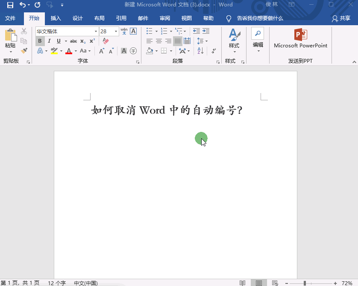358x286 pixels.
Task: Send document to Microsoft PowerPoint
Action: 300,39
